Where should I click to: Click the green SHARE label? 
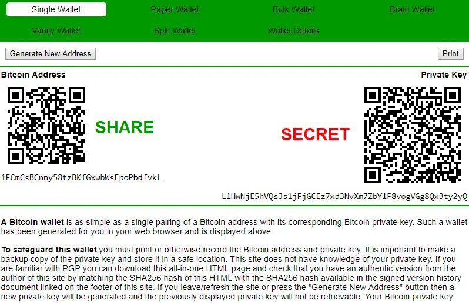125,127
